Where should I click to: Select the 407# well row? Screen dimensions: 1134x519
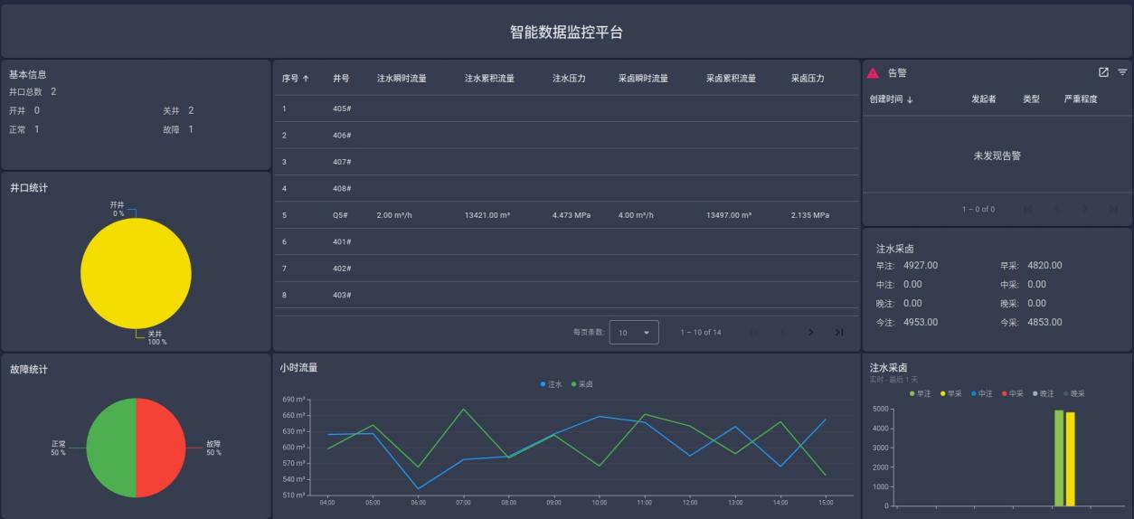[566, 162]
